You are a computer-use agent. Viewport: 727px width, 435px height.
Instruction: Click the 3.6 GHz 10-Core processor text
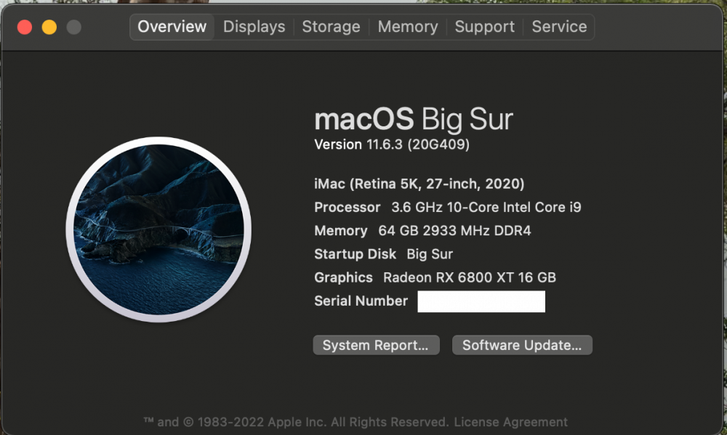click(486, 207)
